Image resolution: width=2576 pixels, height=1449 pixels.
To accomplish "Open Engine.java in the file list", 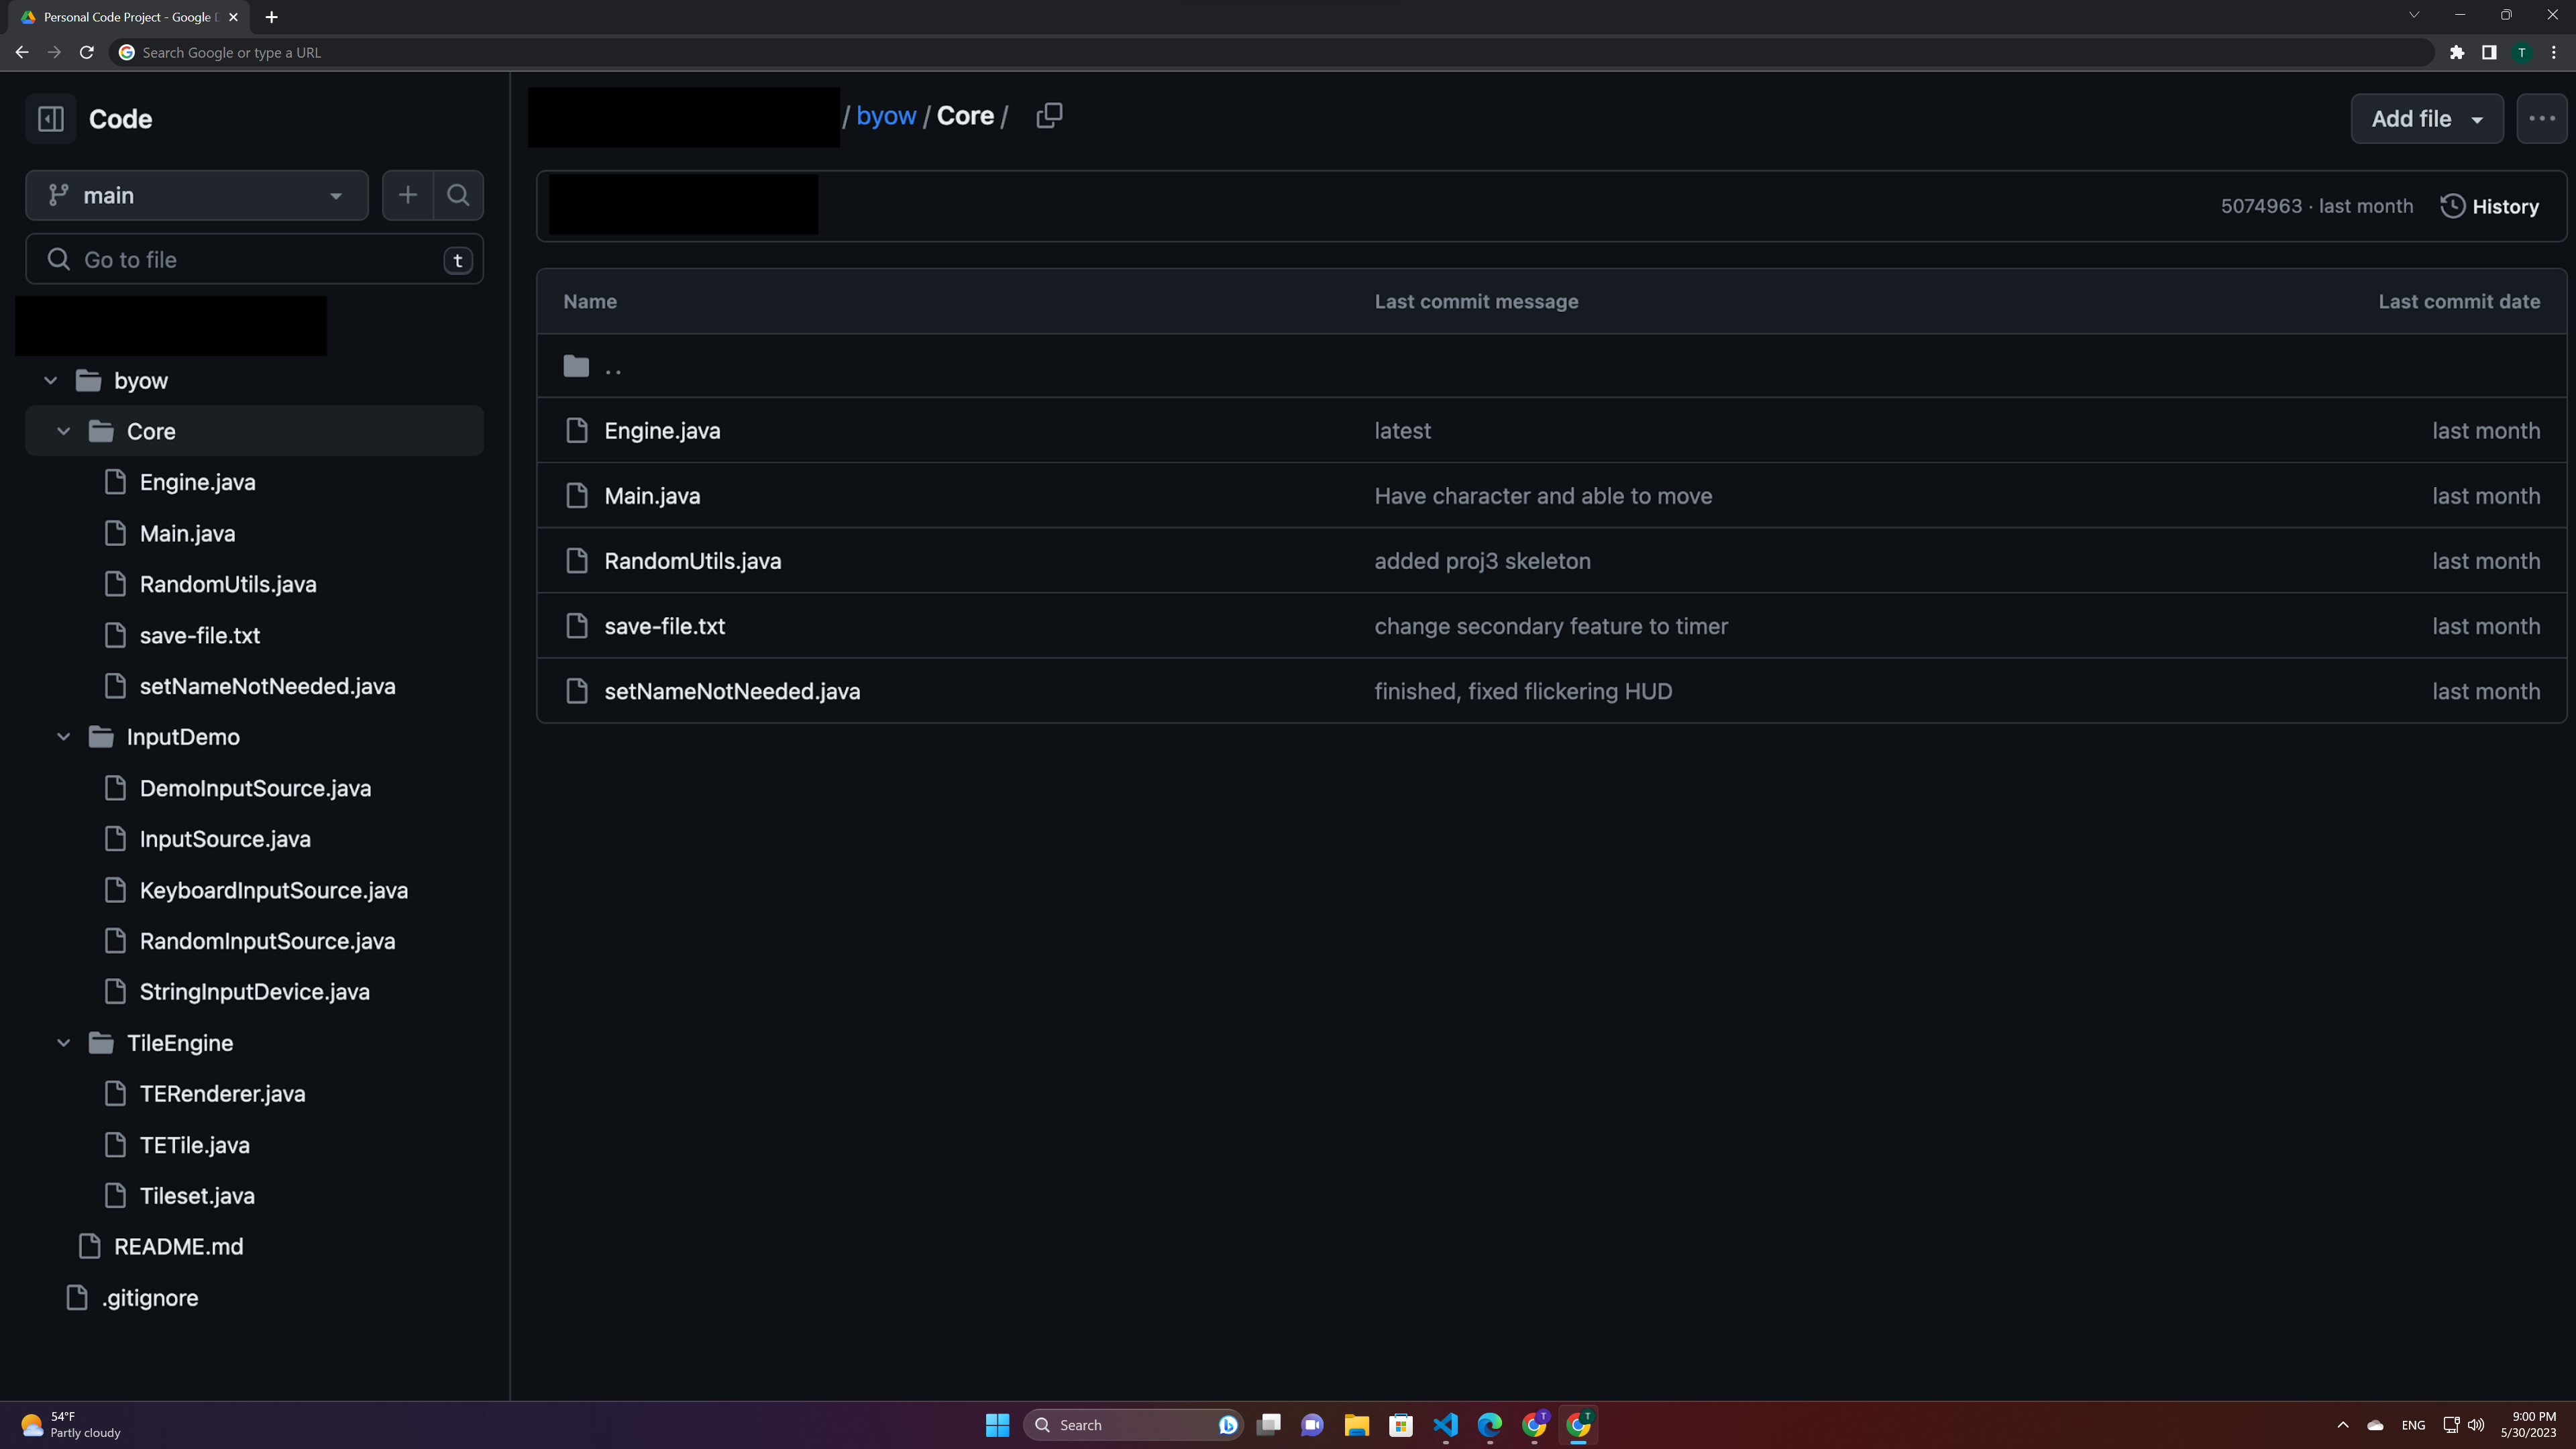I will click(662, 431).
